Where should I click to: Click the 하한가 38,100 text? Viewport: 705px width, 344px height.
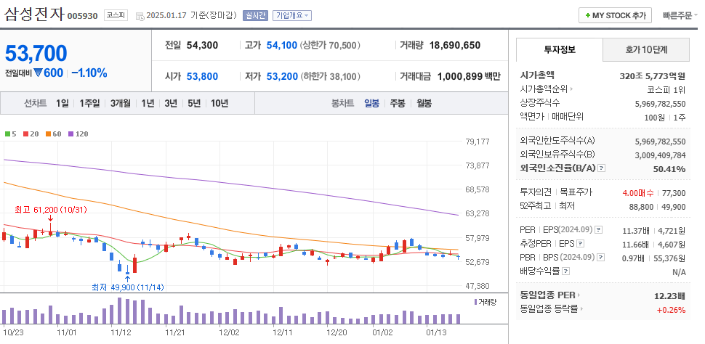tap(330, 76)
